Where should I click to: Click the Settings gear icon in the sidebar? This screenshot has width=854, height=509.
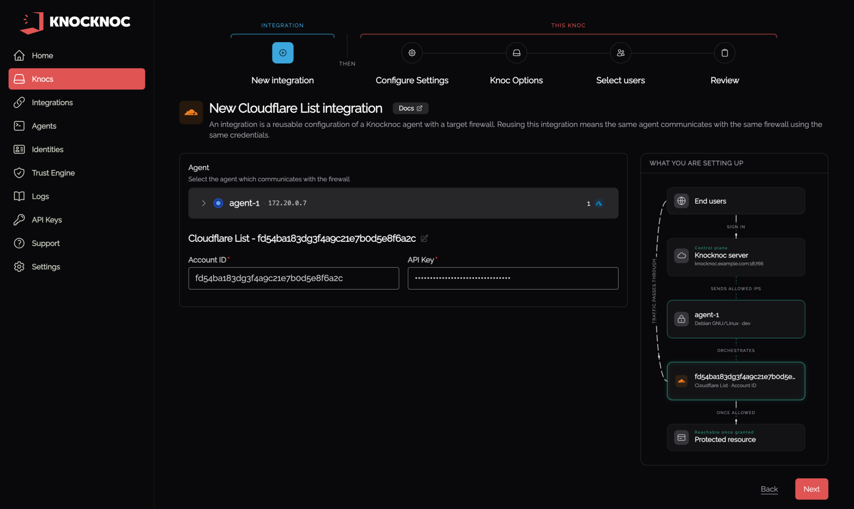pos(19,267)
